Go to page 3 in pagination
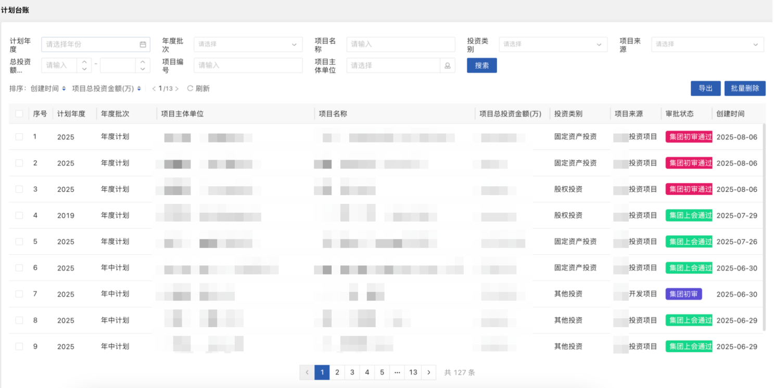 pyautogui.click(x=352, y=372)
